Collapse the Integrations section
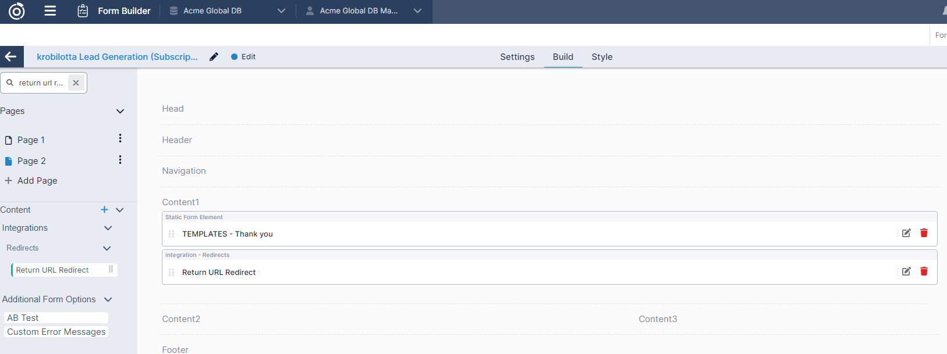947x354 pixels. click(x=108, y=228)
